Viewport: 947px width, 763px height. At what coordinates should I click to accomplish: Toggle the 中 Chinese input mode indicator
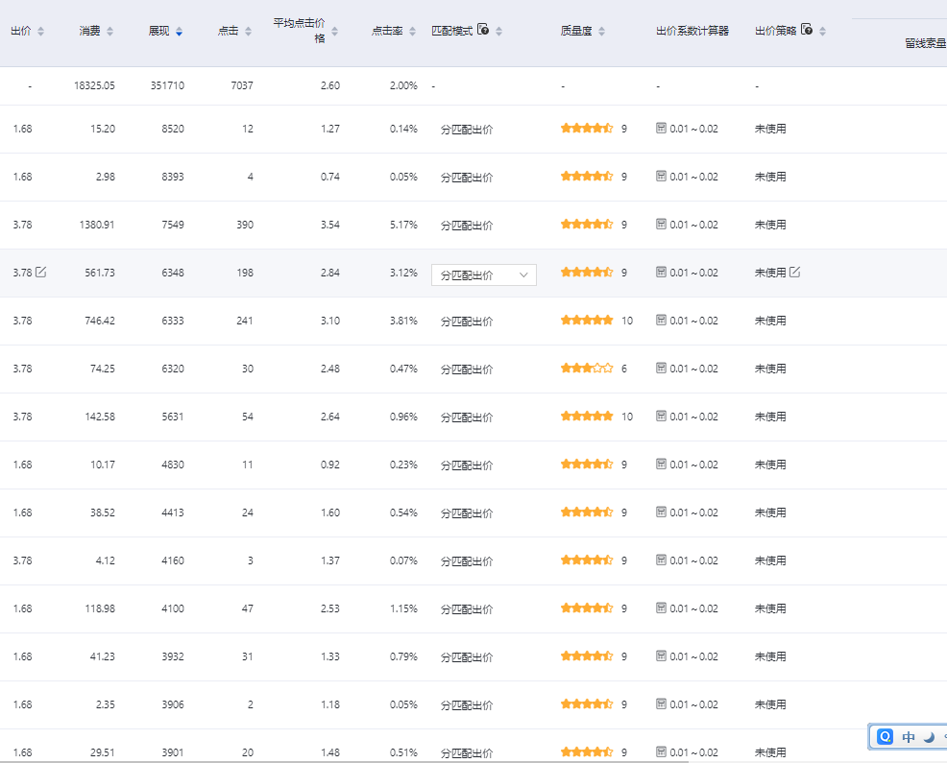point(908,737)
